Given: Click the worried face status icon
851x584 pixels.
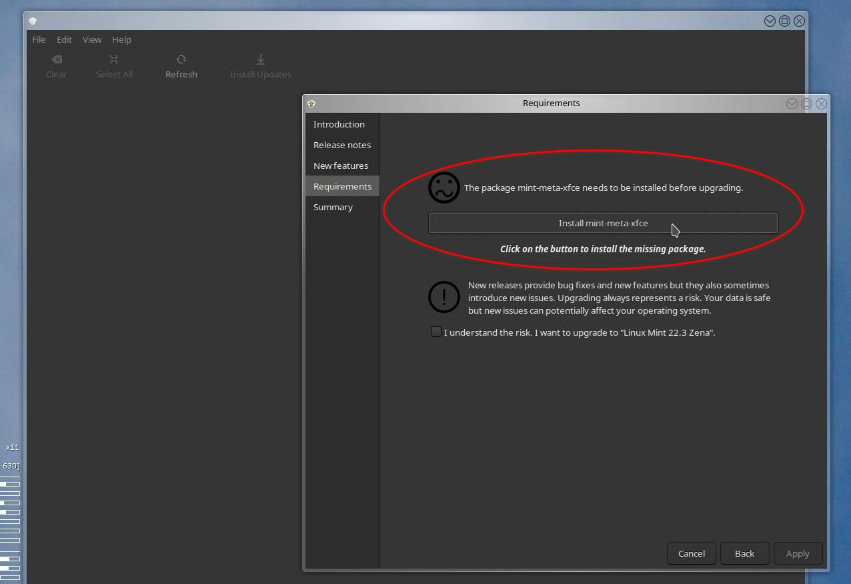Looking at the screenshot, I should (444, 188).
